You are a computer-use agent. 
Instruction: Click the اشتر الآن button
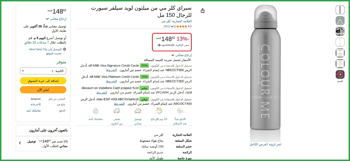(x=43, y=90)
